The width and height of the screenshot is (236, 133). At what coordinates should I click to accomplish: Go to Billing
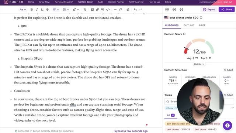coord(168,2)
